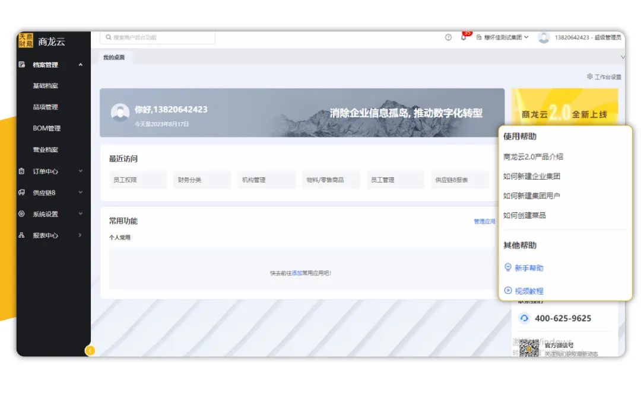Image resolution: width=641 pixels, height=393 pixels.
Task: Expand the 供应链8 chevron
Action: coord(81,192)
